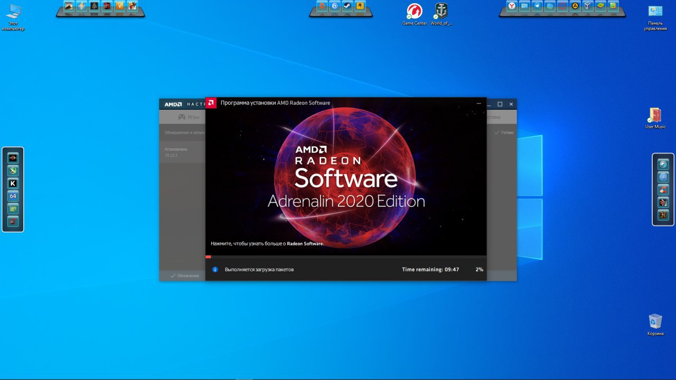Open VirtualBox cube icon in top dock
This screenshot has height=380, width=676.
588,6
